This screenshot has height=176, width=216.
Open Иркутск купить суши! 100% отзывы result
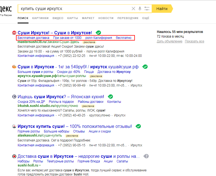tap(75, 126)
